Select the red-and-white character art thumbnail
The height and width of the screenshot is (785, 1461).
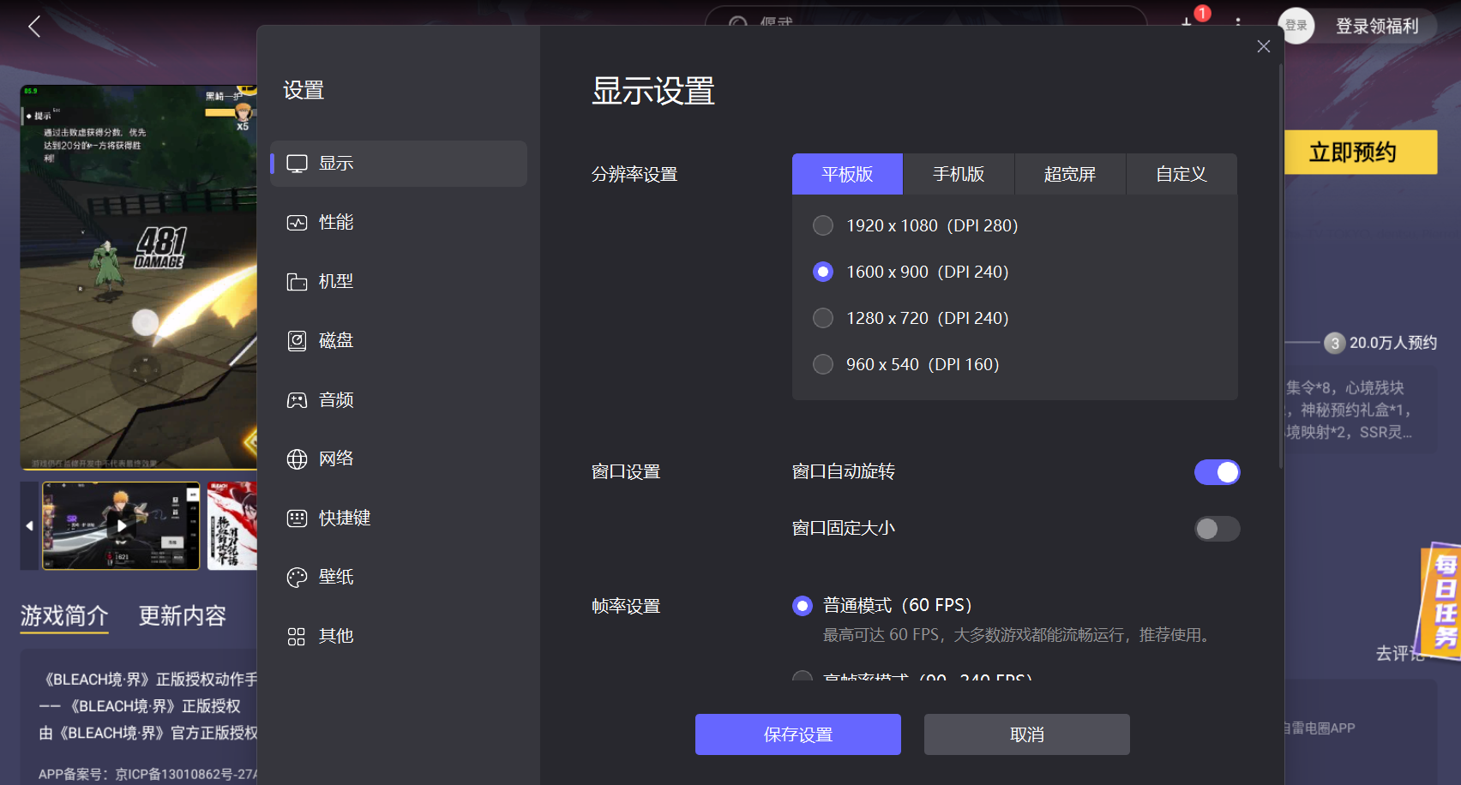point(232,525)
